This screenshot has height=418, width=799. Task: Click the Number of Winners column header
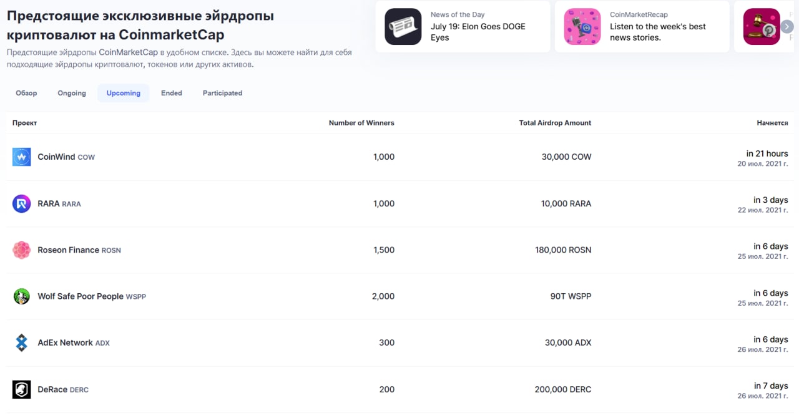click(x=361, y=123)
